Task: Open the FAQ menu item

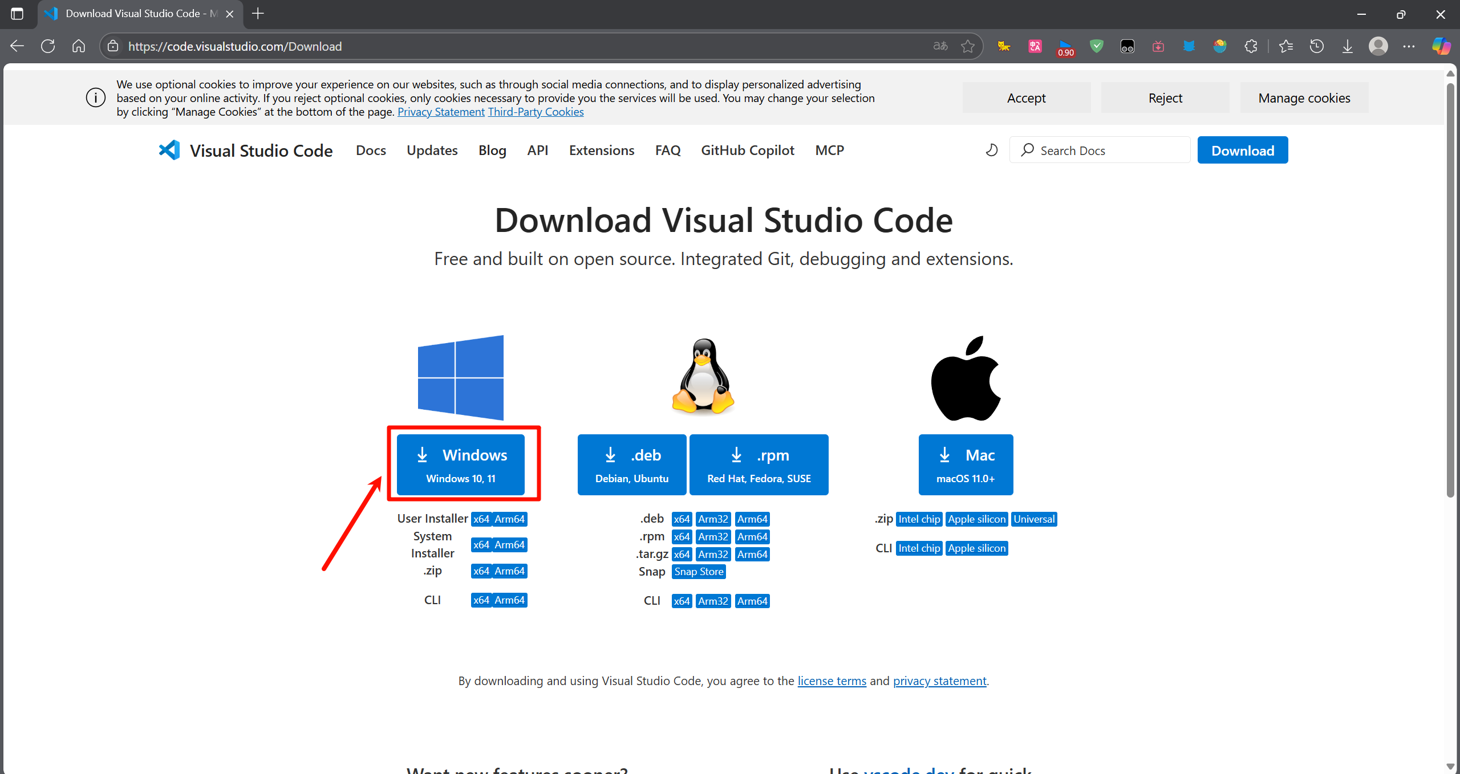Action: click(x=668, y=150)
